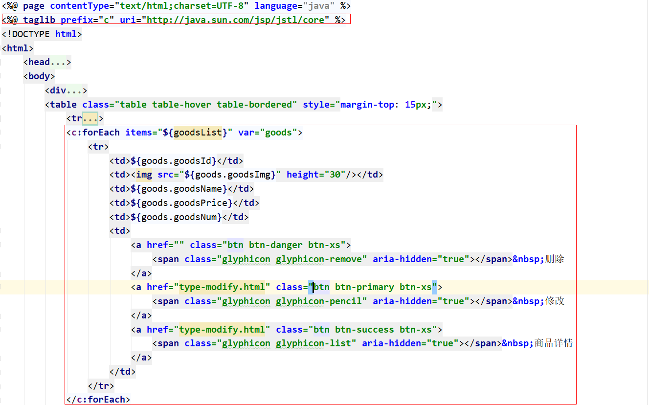
Task: Click the glyphicon-list class text
Action: tap(313, 343)
